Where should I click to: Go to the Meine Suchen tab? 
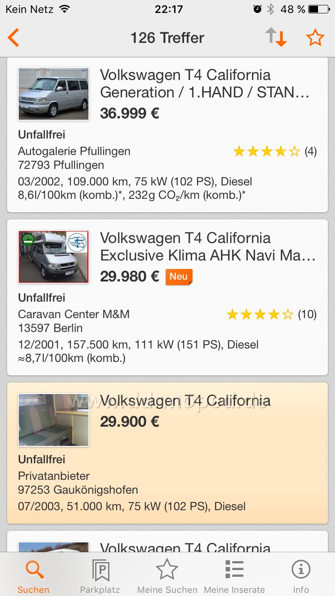tap(167, 576)
